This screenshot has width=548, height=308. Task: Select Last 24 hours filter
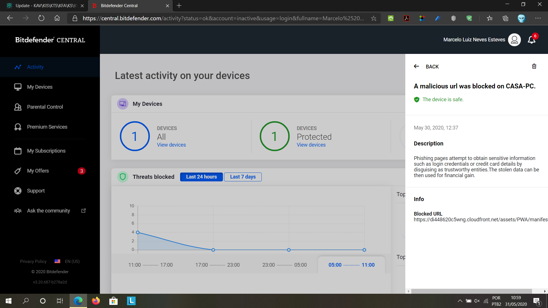tap(201, 177)
